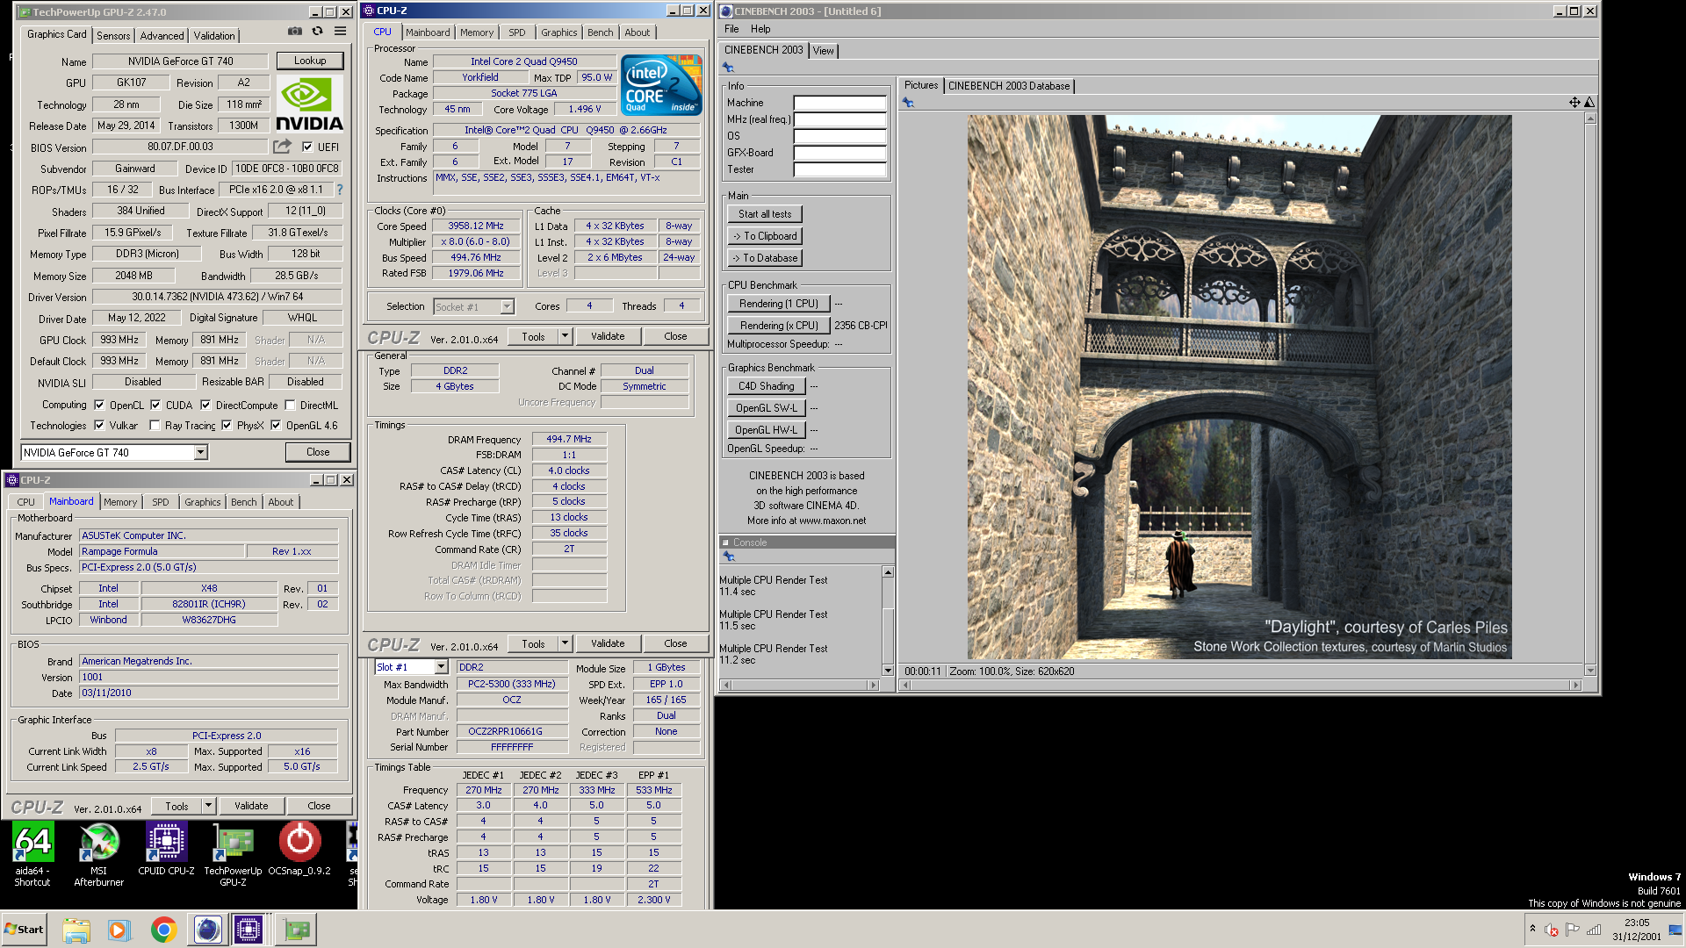Screen dimensions: 1686x948
Task: Click C4D Shading benchmark button
Action: coord(766,386)
